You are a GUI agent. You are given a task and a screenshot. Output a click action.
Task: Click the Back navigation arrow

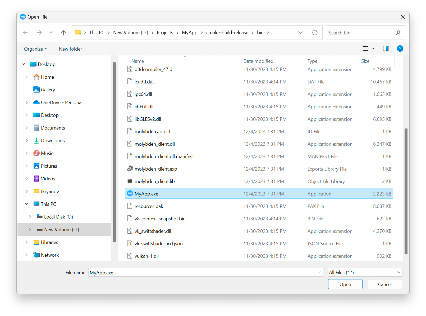pos(25,32)
